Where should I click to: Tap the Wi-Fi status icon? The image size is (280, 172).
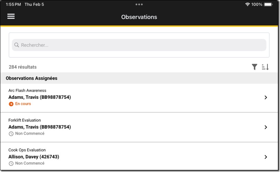(247, 5)
